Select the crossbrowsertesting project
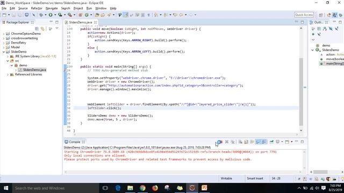The width and height of the screenshot is (344, 193). [x=24, y=38]
